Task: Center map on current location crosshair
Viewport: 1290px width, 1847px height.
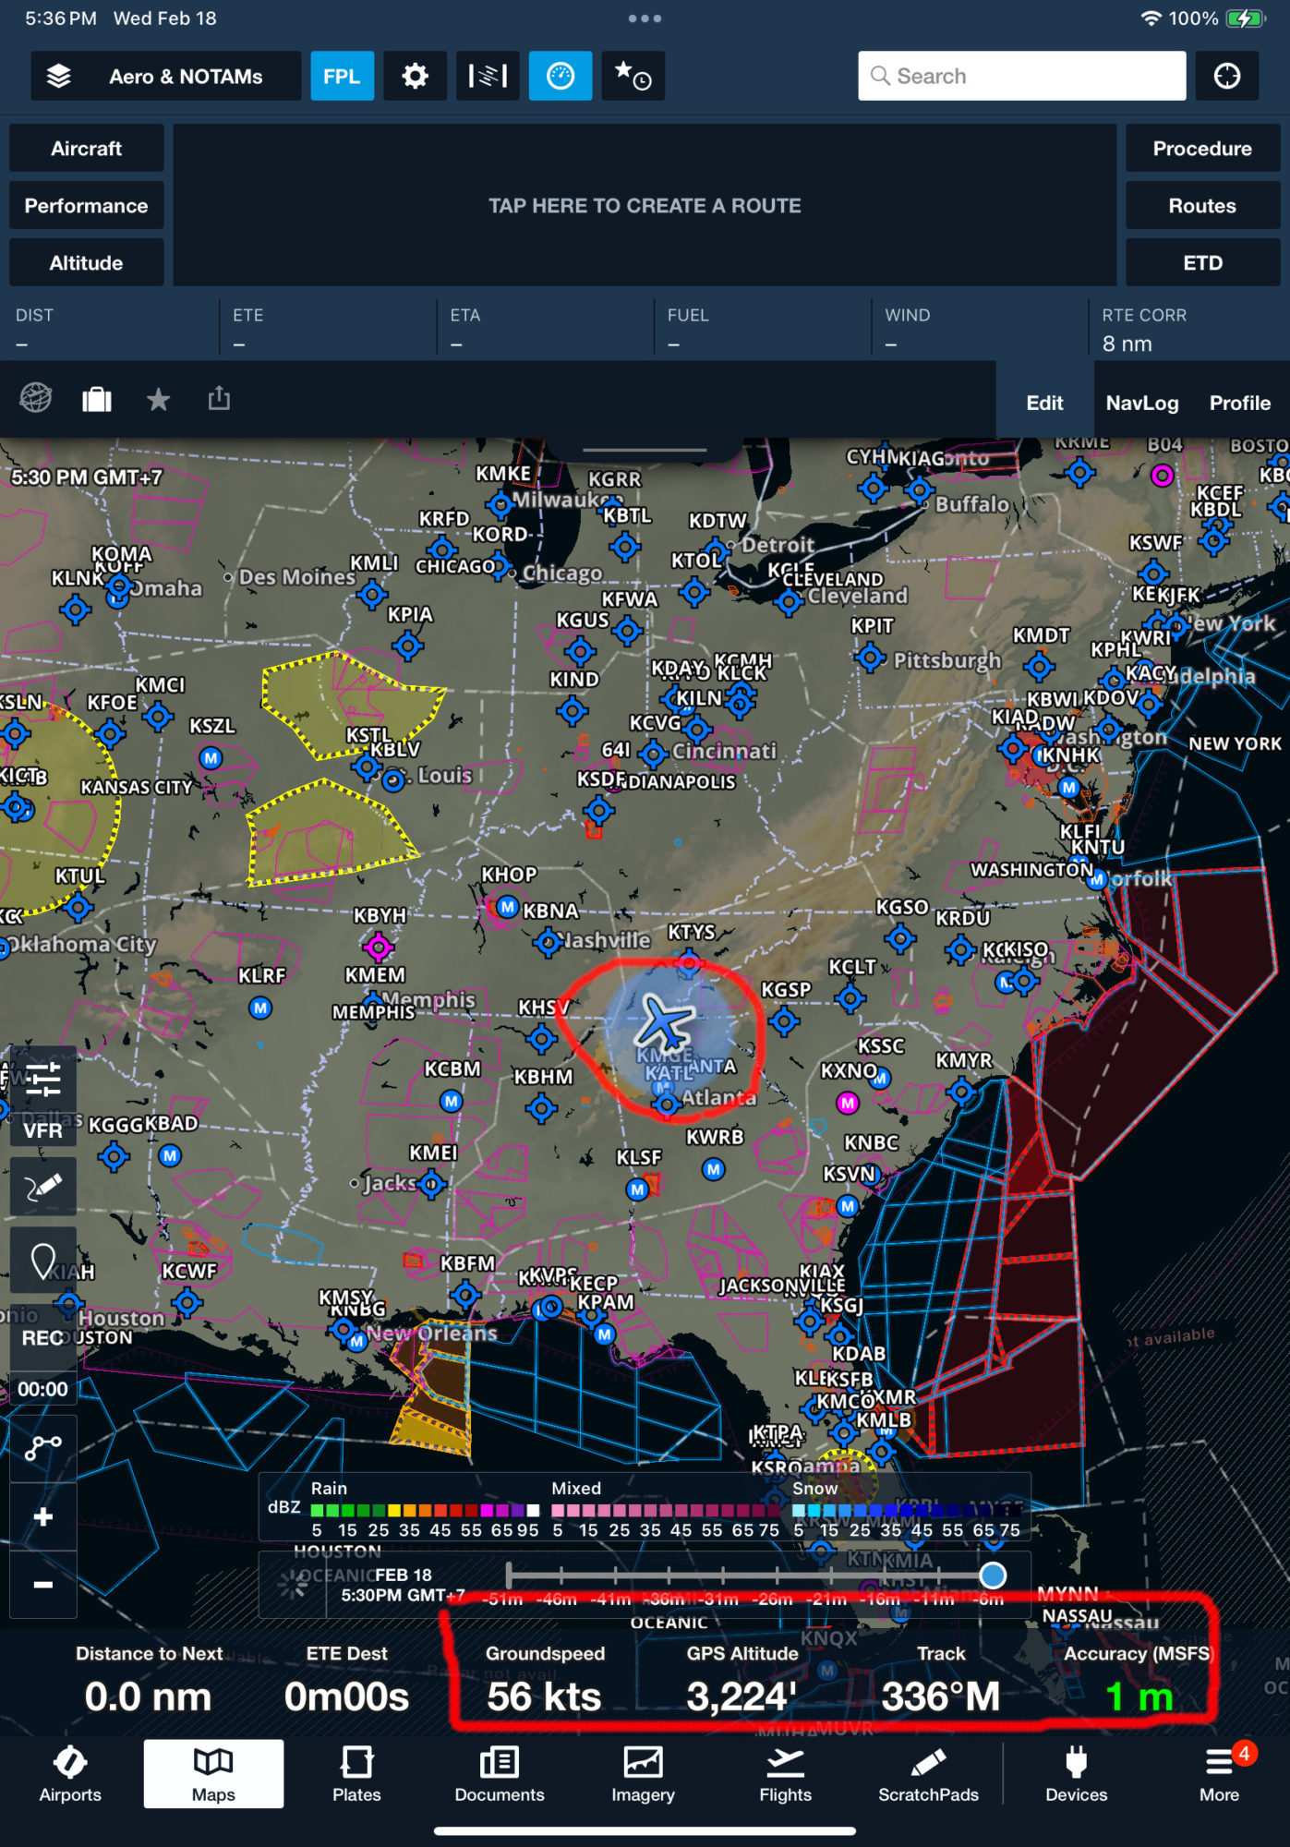Action: [x=1226, y=76]
